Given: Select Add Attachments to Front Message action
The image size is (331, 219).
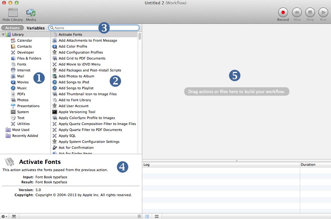Looking at the screenshot, I should (x=94, y=40).
